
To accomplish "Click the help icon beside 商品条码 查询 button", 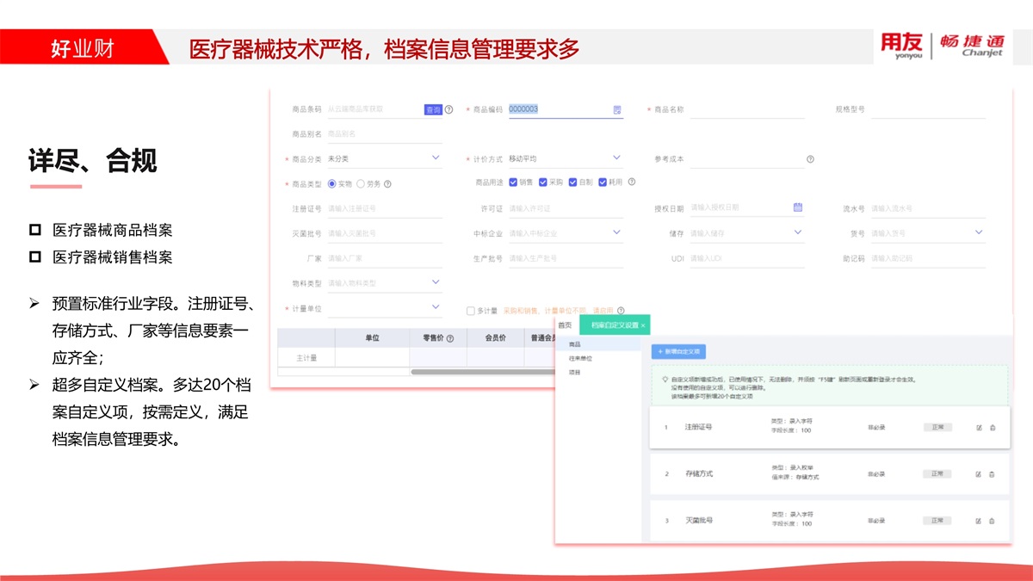I will [448, 109].
